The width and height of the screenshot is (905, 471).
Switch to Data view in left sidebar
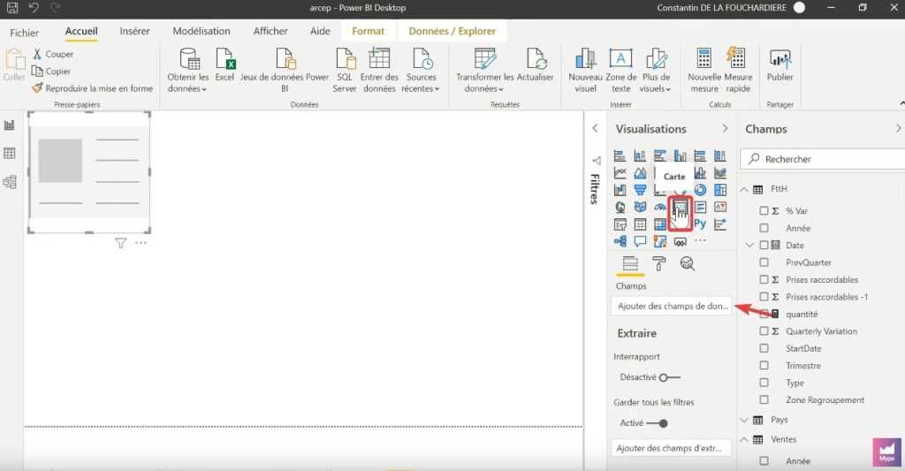pyautogui.click(x=9, y=153)
